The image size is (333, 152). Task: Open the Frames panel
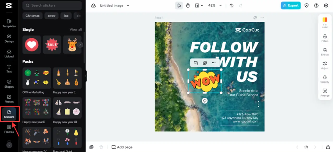(9, 129)
